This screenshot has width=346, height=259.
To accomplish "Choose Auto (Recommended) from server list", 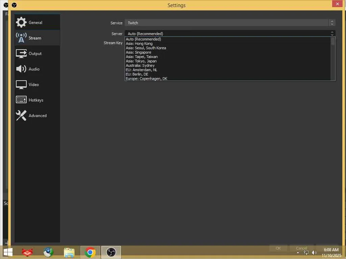I will pyautogui.click(x=227, y=39).
